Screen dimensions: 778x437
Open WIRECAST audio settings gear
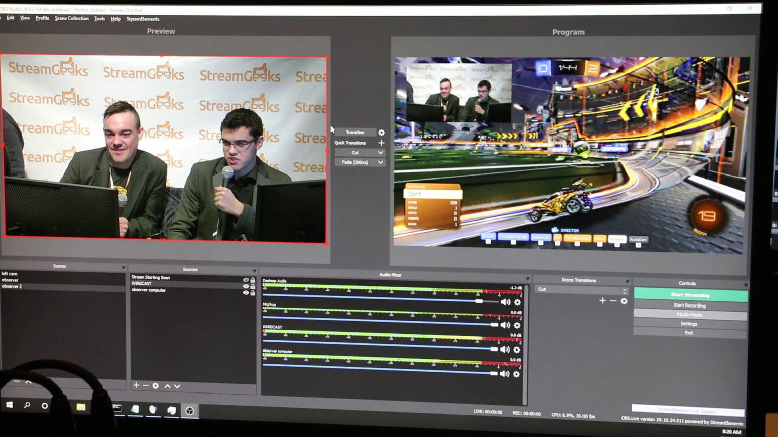click(517, 349)
